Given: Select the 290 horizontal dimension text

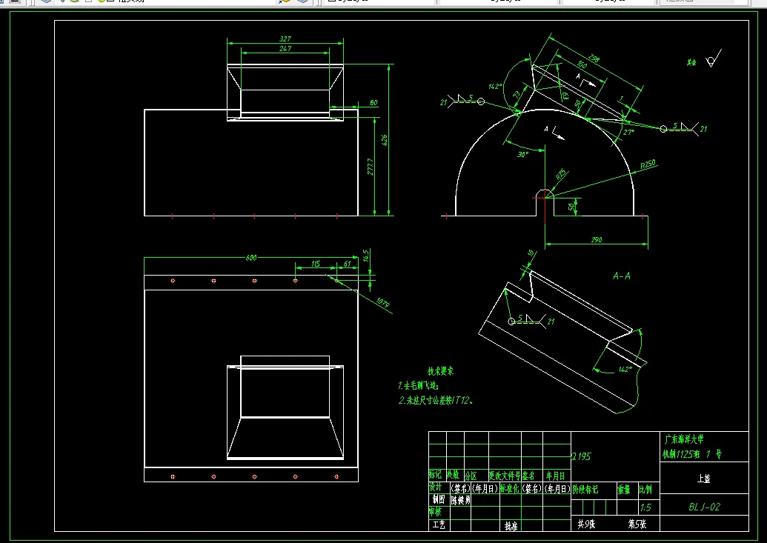Looking at the screenshot, I should click(597, 240).
